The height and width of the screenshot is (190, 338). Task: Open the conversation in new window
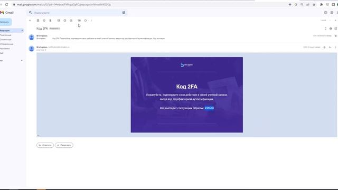336,28
